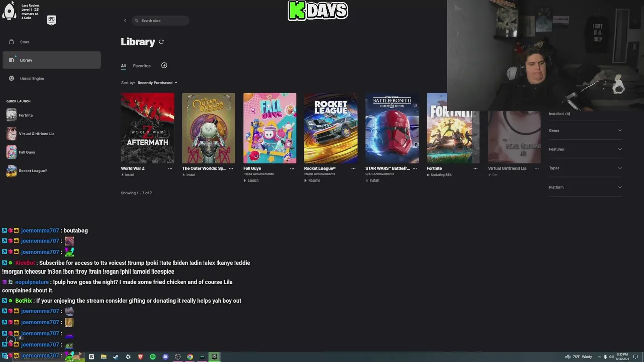Switch to the All tab
The width and height of the screenshot is (644, 362).
pos(123,66)
